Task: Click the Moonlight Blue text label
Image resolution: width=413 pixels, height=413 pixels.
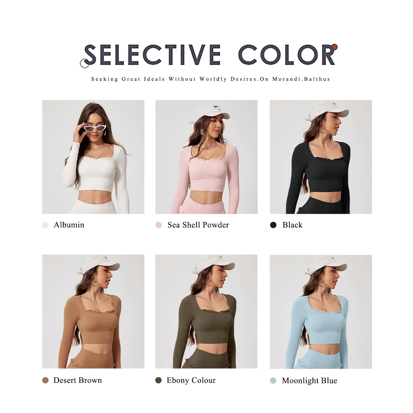Action: (310, 381)
